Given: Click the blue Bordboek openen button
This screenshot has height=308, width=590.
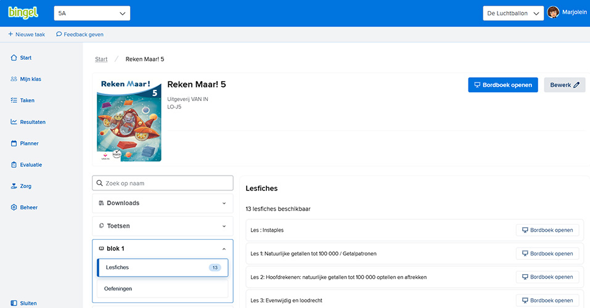Looking at the screenshot, I should tap(503, 85).
